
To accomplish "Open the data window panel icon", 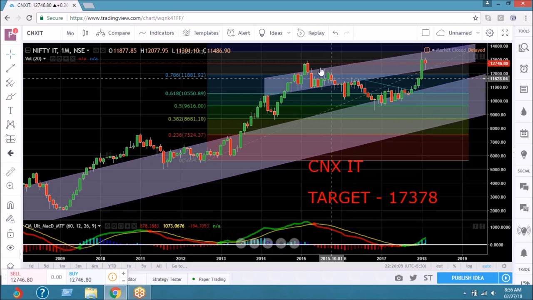I will [x=524, y=90].
